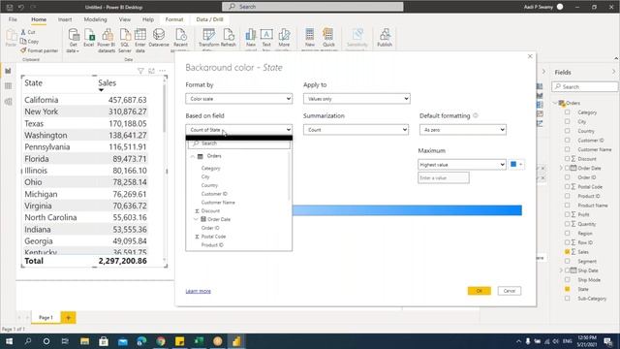Click the filter icon above table visual
The width and height of the screenshot is (620, 349).
tap(140, 71)
